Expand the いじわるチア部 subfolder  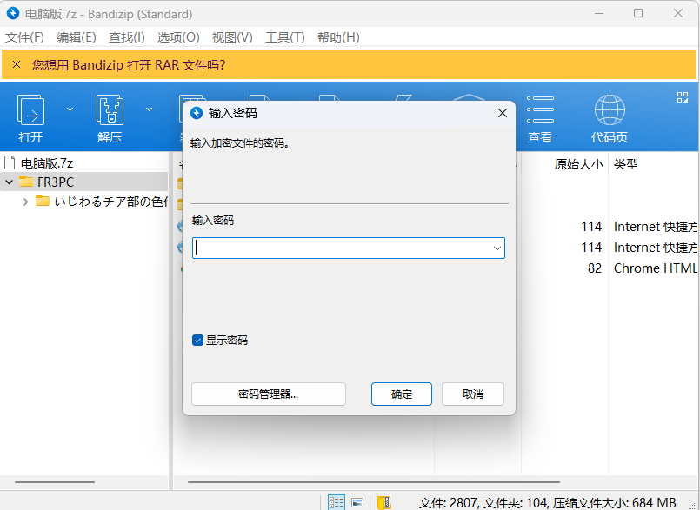click(26, 202)
